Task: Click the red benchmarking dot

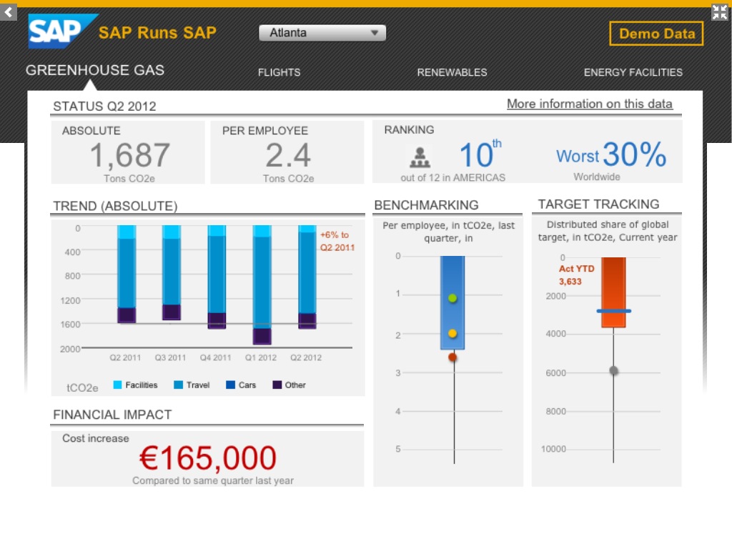Action: [x=452, y=357]
